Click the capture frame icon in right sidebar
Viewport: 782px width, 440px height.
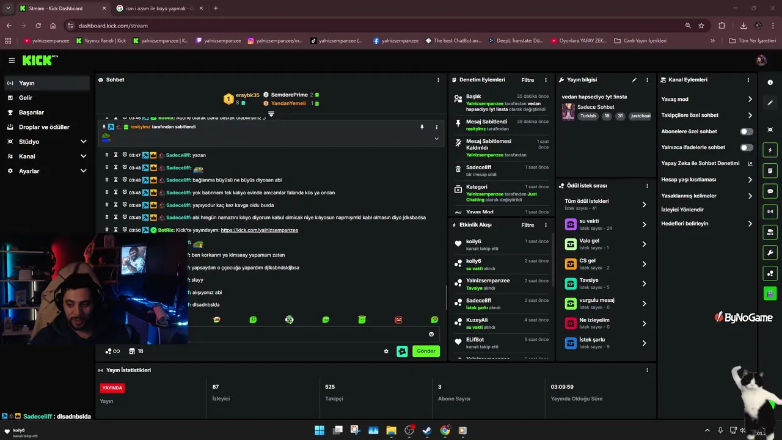770,130
